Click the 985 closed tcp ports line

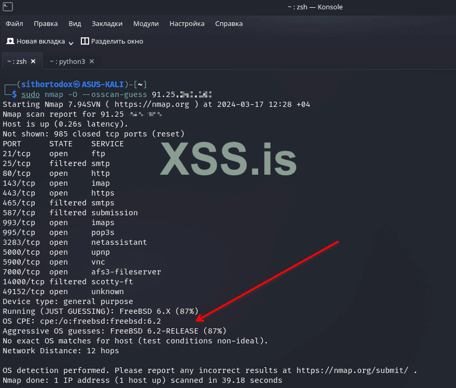[94, 134]
